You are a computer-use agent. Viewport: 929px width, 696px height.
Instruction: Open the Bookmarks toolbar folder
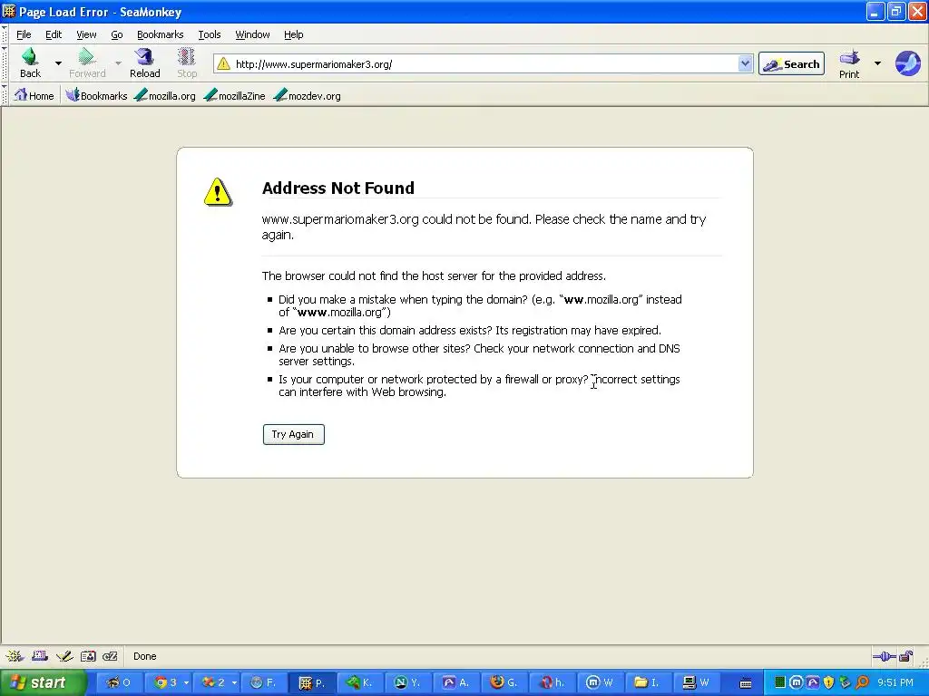click(x=96, y=95)
